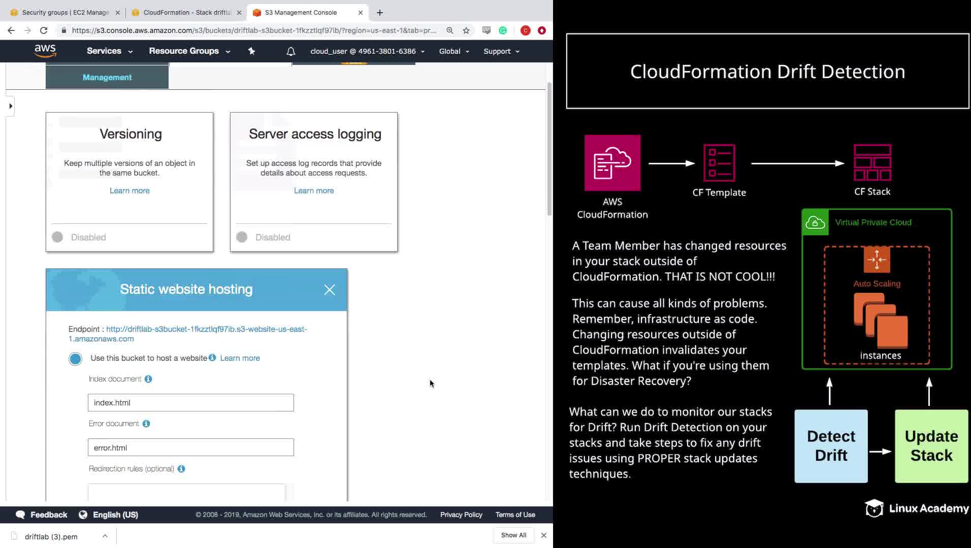Click the AWS logo home icon

[x=45, y=51]
